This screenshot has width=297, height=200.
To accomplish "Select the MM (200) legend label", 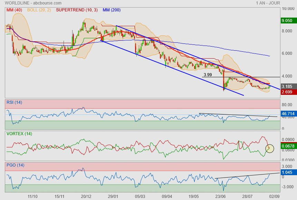I will pyautogui.click(x=111, y=10).
